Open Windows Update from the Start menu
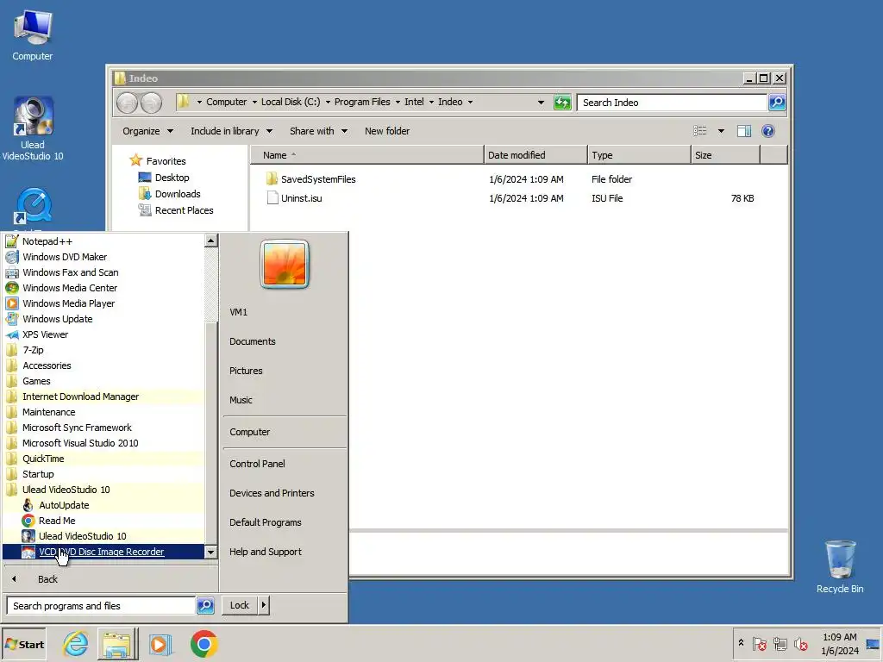This screenshot has height=662, width=883. point(103,319)
